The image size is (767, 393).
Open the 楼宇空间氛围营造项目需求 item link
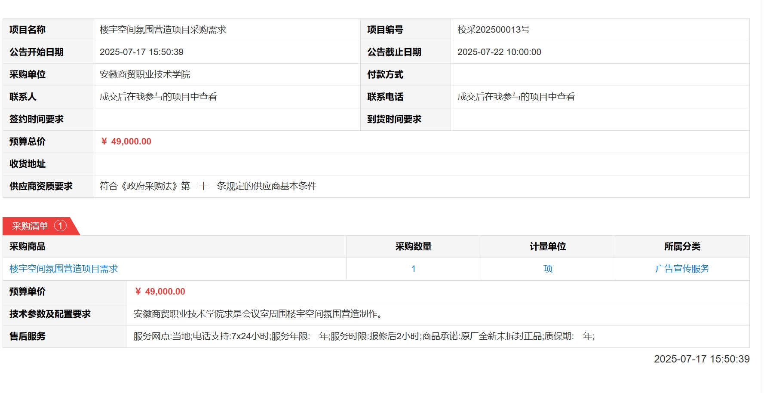[x=64, y=269]
